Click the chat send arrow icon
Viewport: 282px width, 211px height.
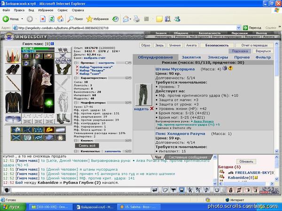(x=155, y=190)
